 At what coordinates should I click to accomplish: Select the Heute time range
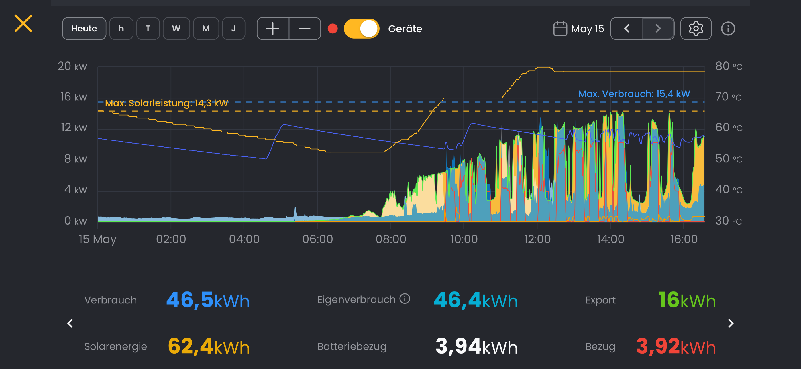(84, 29)
